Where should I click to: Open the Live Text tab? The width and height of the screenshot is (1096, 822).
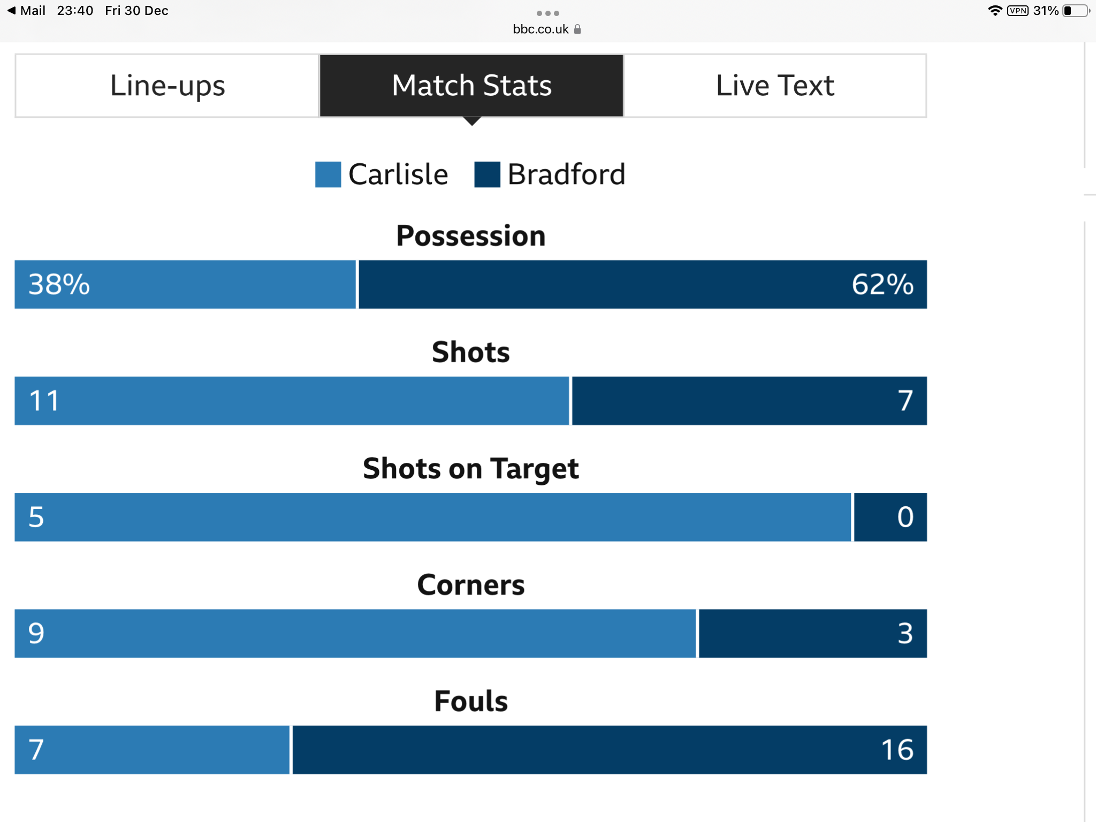775,86
